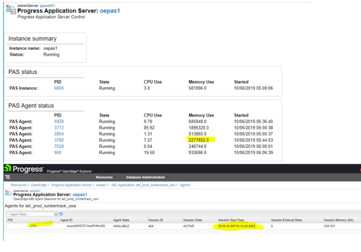Image resolution: width=361 pixels, height=252 pixels.
Task: Open the Database Administration menu
Action: [x=145, y=177]
